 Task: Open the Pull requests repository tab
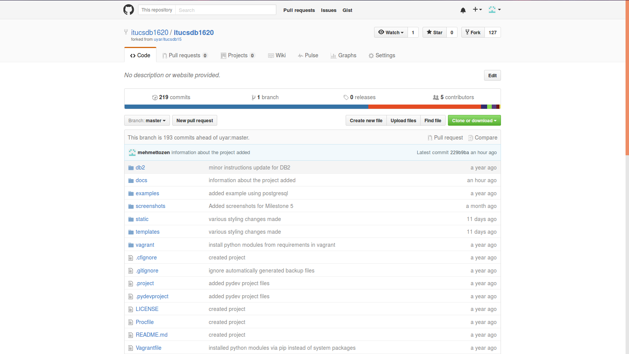(x=185, y=55)
